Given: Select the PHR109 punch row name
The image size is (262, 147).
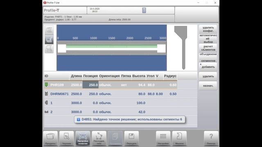Looking at the screenshot, I should [57, 85].
